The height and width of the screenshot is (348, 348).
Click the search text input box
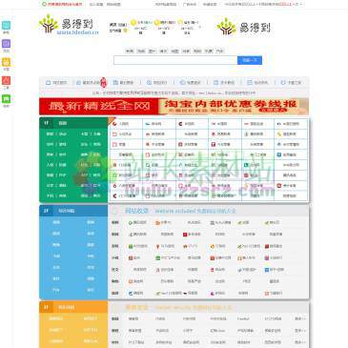[x=175, y=60]
